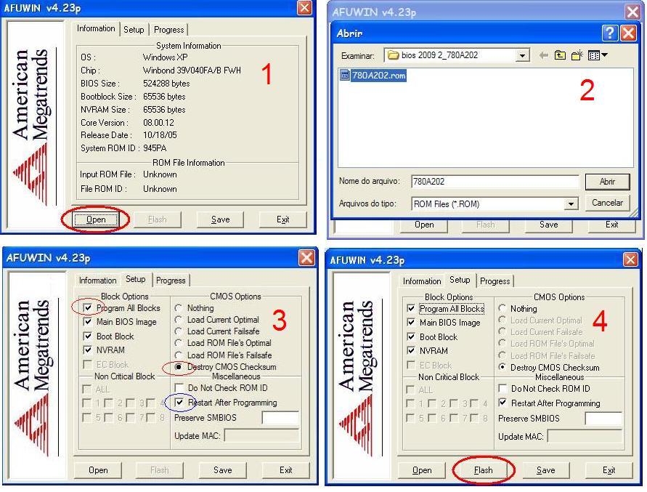This screenshot has height=492, width=647.
Task: Click the Nome do arquivo input field
Action: point(495,182)
